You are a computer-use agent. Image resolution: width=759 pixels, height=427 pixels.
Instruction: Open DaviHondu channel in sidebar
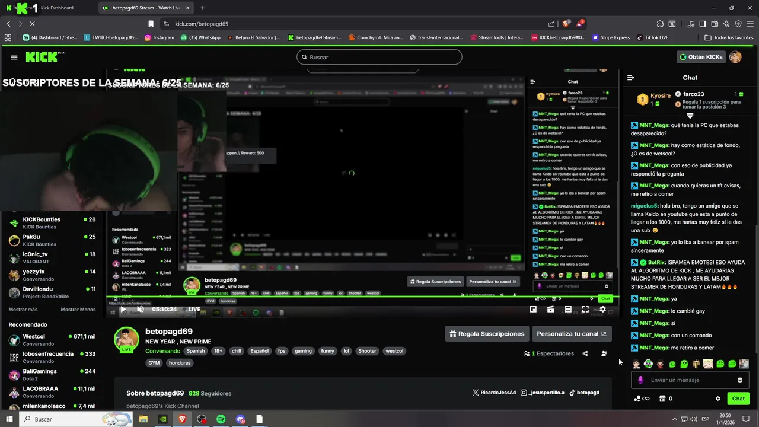point(52,292)
